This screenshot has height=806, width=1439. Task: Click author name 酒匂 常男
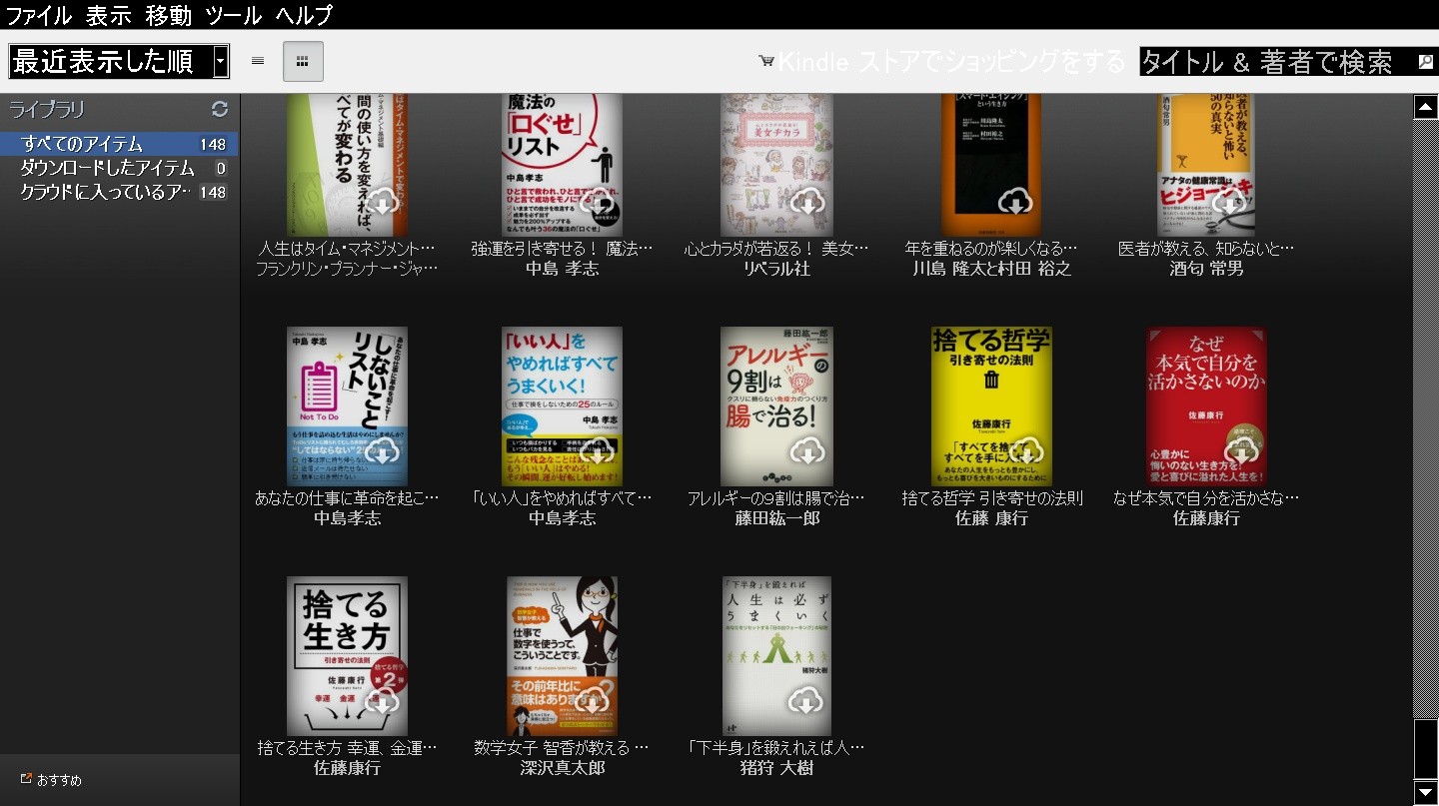[1206, 269]
